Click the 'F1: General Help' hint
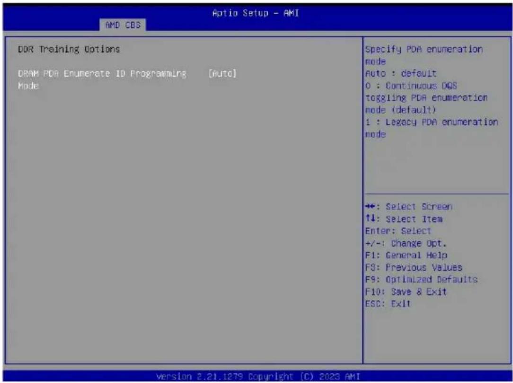Screen dimensions: 513x383 (x=406, y=255)
